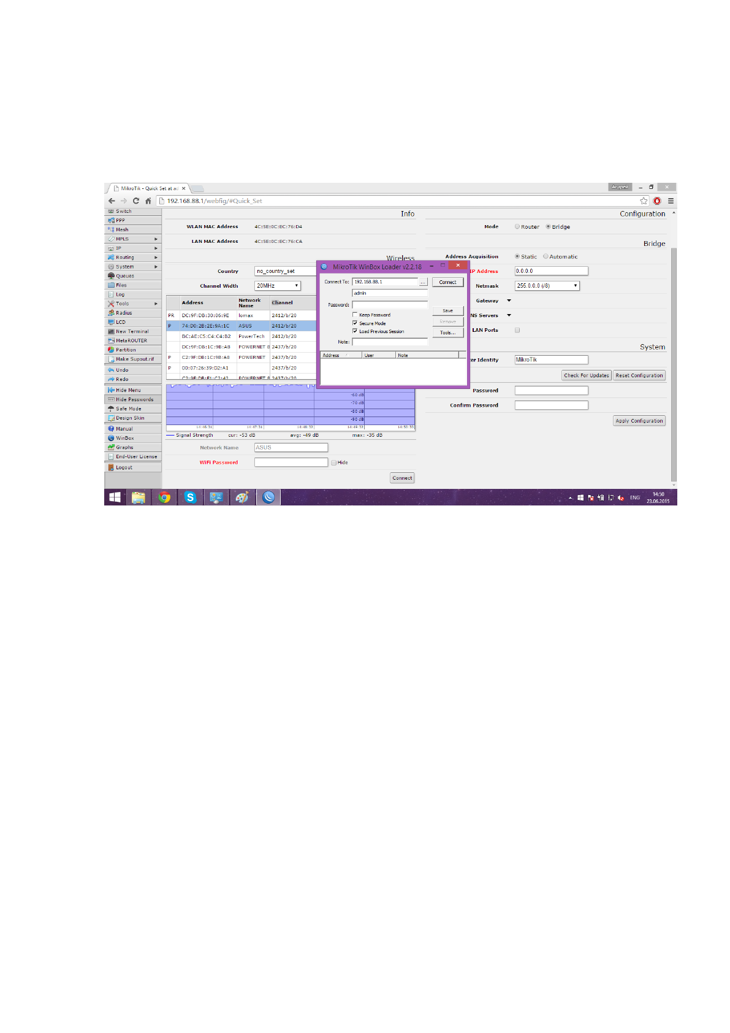Open the Switch menu item

click(x=133, y=211)
